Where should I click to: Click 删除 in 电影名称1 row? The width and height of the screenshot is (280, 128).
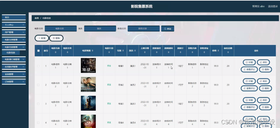pyautogui.click(x=266, y=70)
